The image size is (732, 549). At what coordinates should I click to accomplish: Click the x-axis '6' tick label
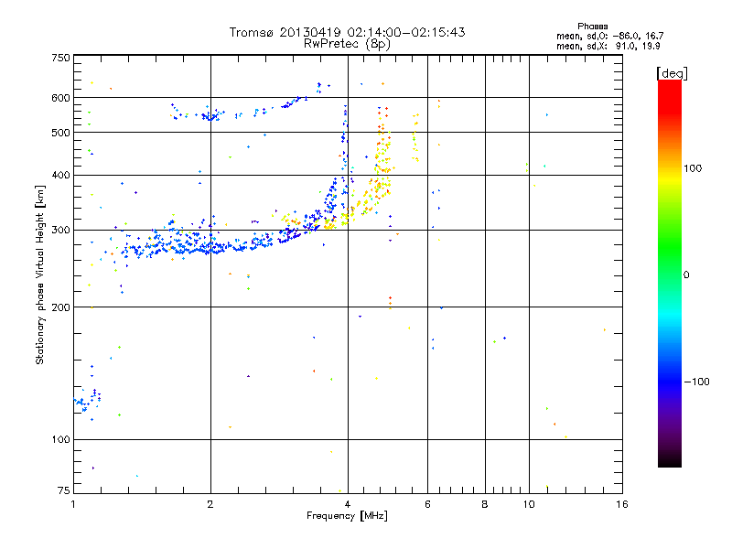tap(427, 504)
